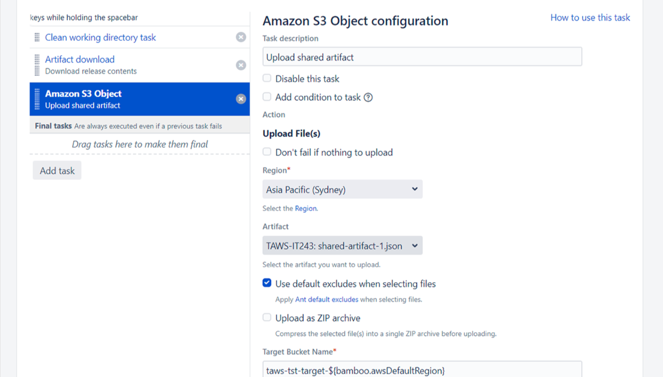Open the How to use this task link
Viewport: 663px width, 377px height.
click(x=590, y=17)
